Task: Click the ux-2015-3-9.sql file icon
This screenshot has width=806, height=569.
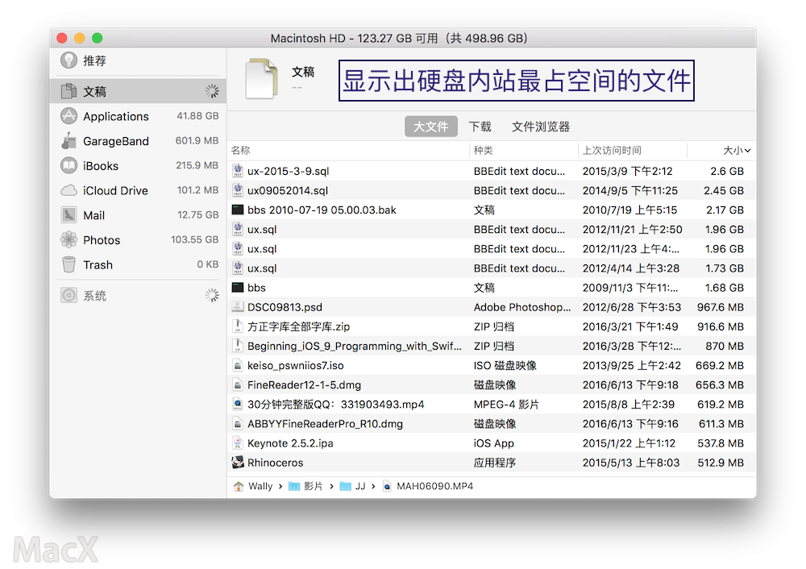Action: click(x=238, y=171)
